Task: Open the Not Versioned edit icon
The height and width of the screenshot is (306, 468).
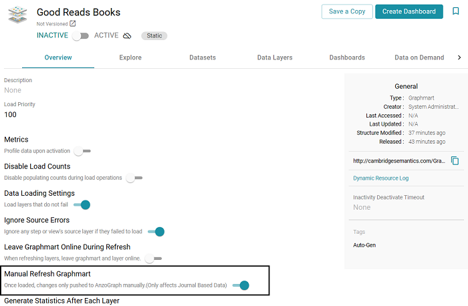Action: coord(73,23)
